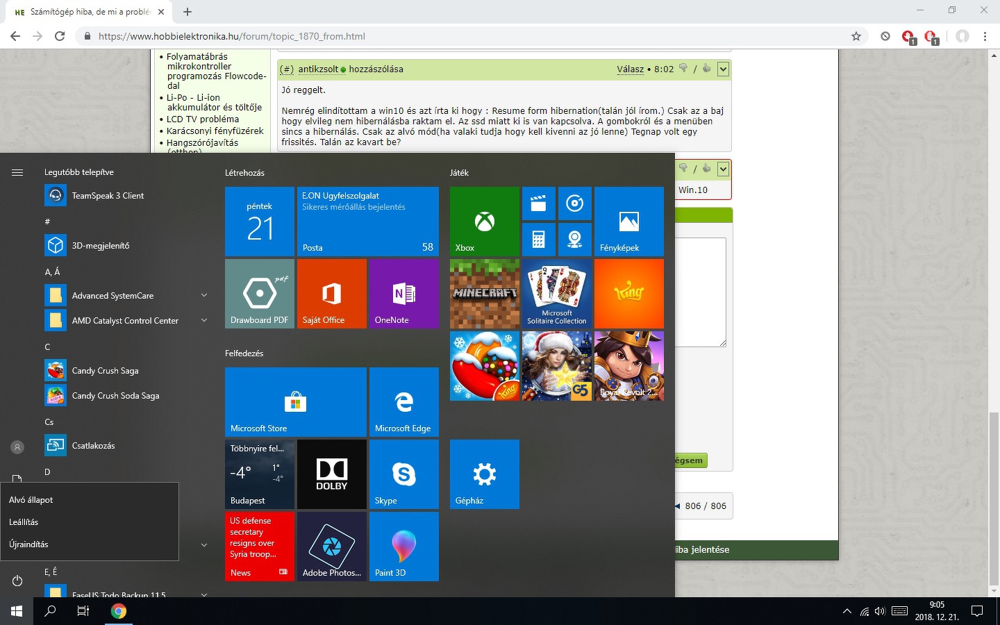Open the Budapest weather tile
The image size is (1000, 625).
(260, 474)
